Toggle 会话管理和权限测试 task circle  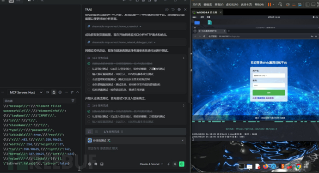point(89,79)
